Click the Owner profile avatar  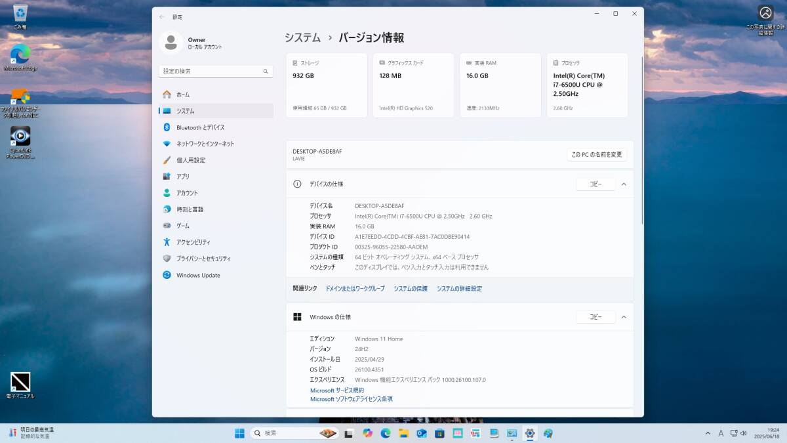click(172, 43)
